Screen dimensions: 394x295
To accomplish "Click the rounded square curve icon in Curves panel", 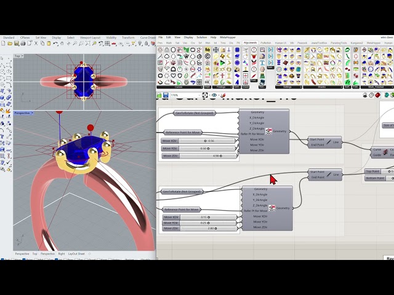I will coord(174,50).
